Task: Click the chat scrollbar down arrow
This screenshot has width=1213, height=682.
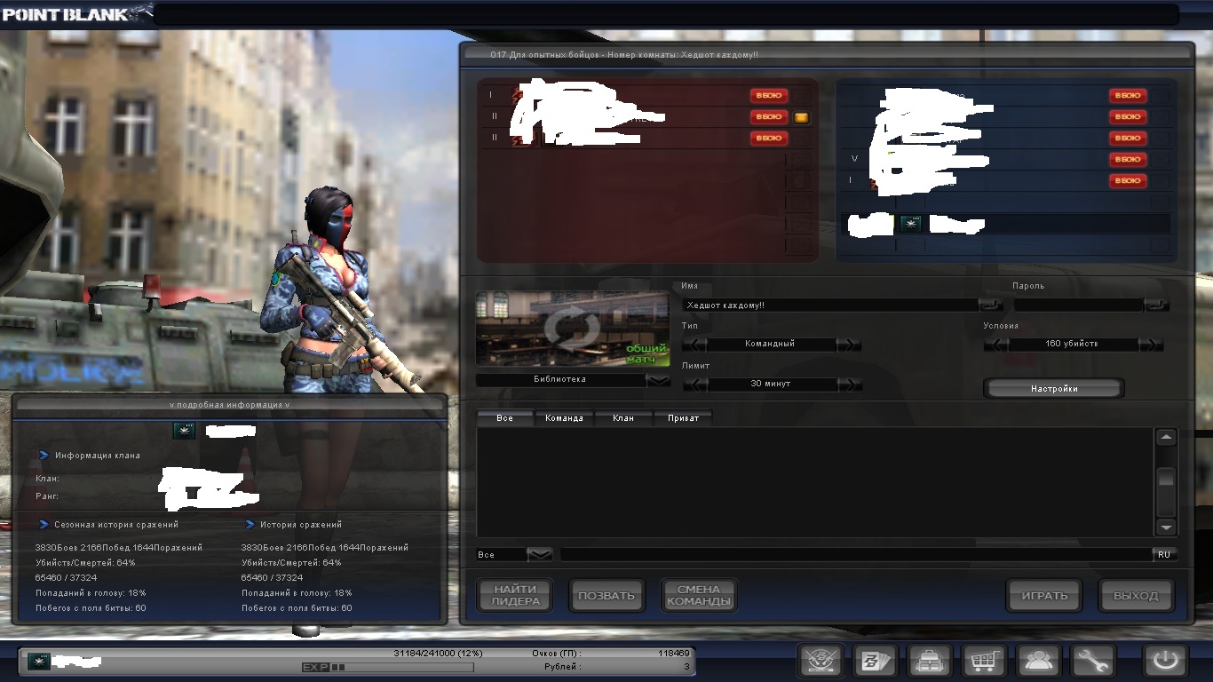Action: [1166, 527]
